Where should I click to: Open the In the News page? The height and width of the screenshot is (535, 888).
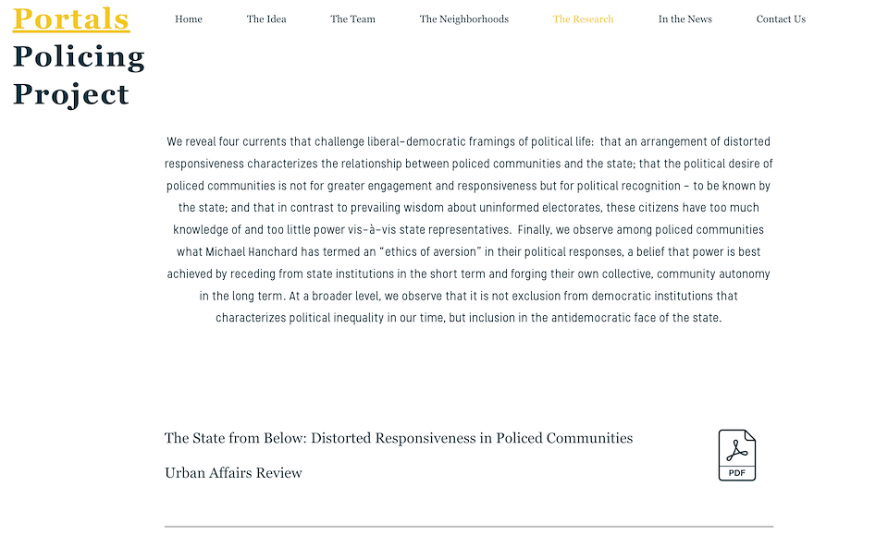coord(684,19)
